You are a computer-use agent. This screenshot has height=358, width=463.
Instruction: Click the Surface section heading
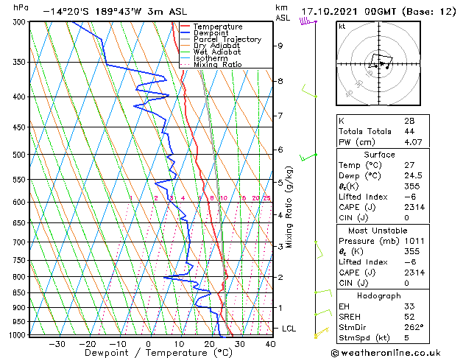point(379,155)
